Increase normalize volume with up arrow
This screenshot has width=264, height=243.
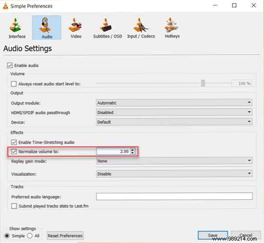point(133,150)
